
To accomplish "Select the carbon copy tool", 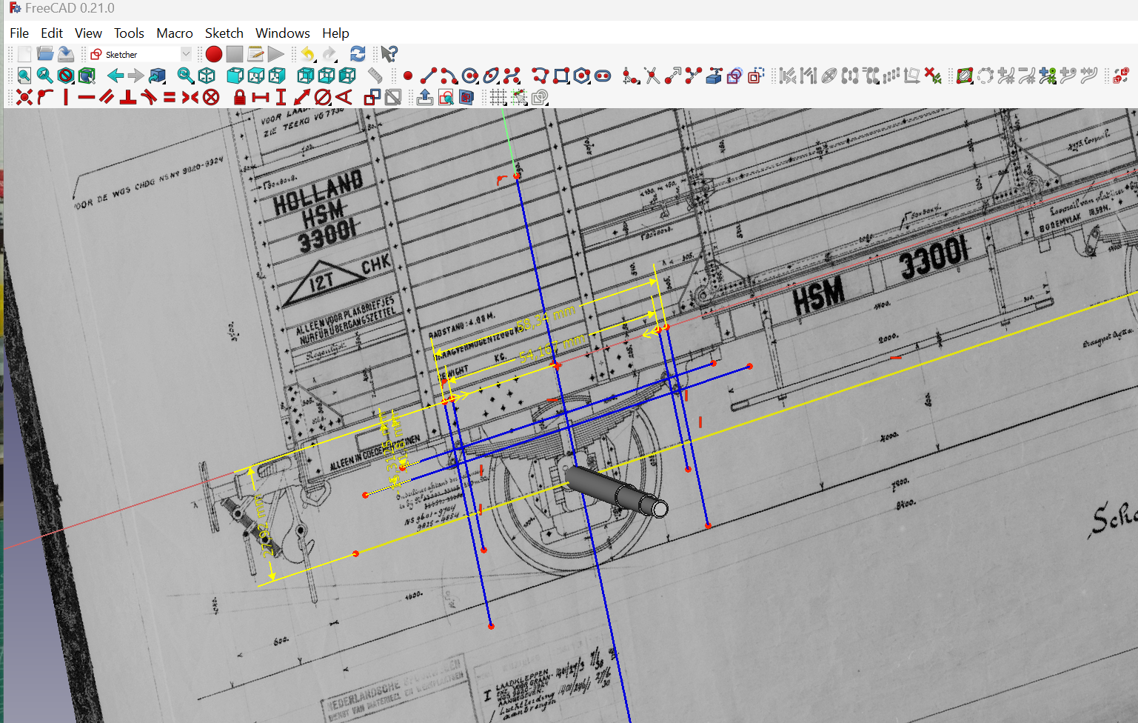I will (x=734, y=76).
